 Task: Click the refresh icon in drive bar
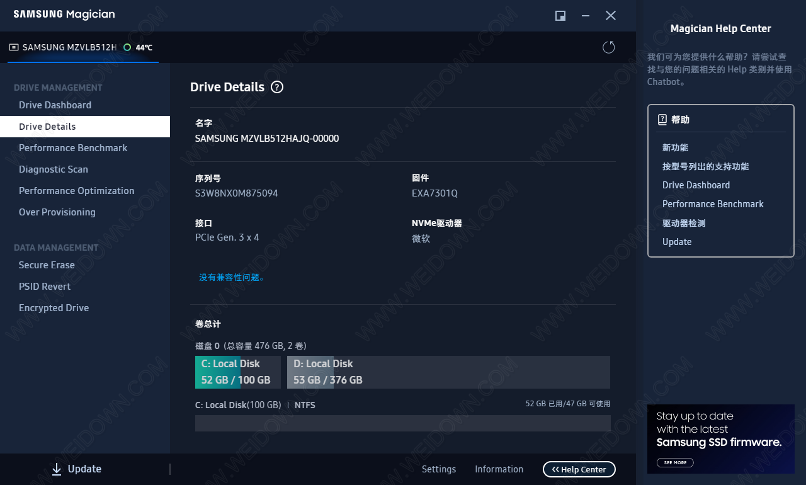point(608,47)
